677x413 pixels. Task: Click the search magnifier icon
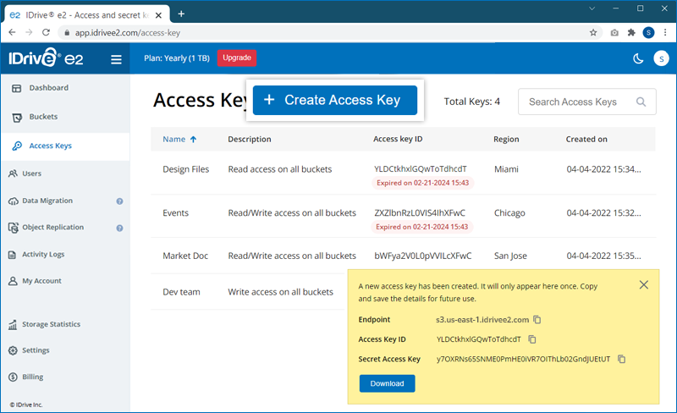point(641,102)
